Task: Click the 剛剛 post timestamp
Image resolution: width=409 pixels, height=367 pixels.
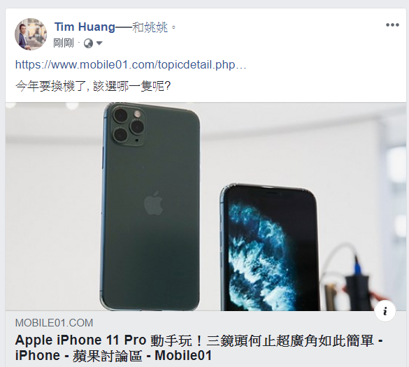Action: coord(64,43)
